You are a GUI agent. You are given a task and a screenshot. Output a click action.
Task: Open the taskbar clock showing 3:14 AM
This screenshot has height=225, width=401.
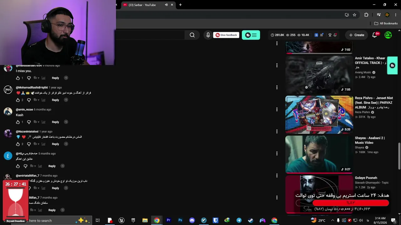point(380,220)
